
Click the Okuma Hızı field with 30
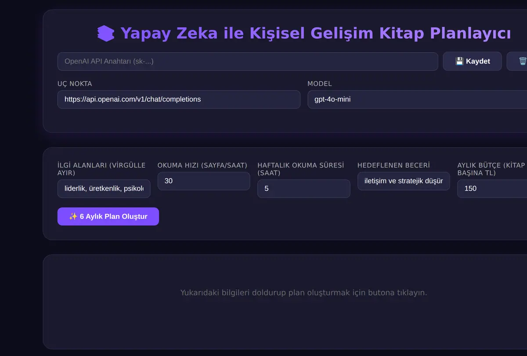pos(204,181)
